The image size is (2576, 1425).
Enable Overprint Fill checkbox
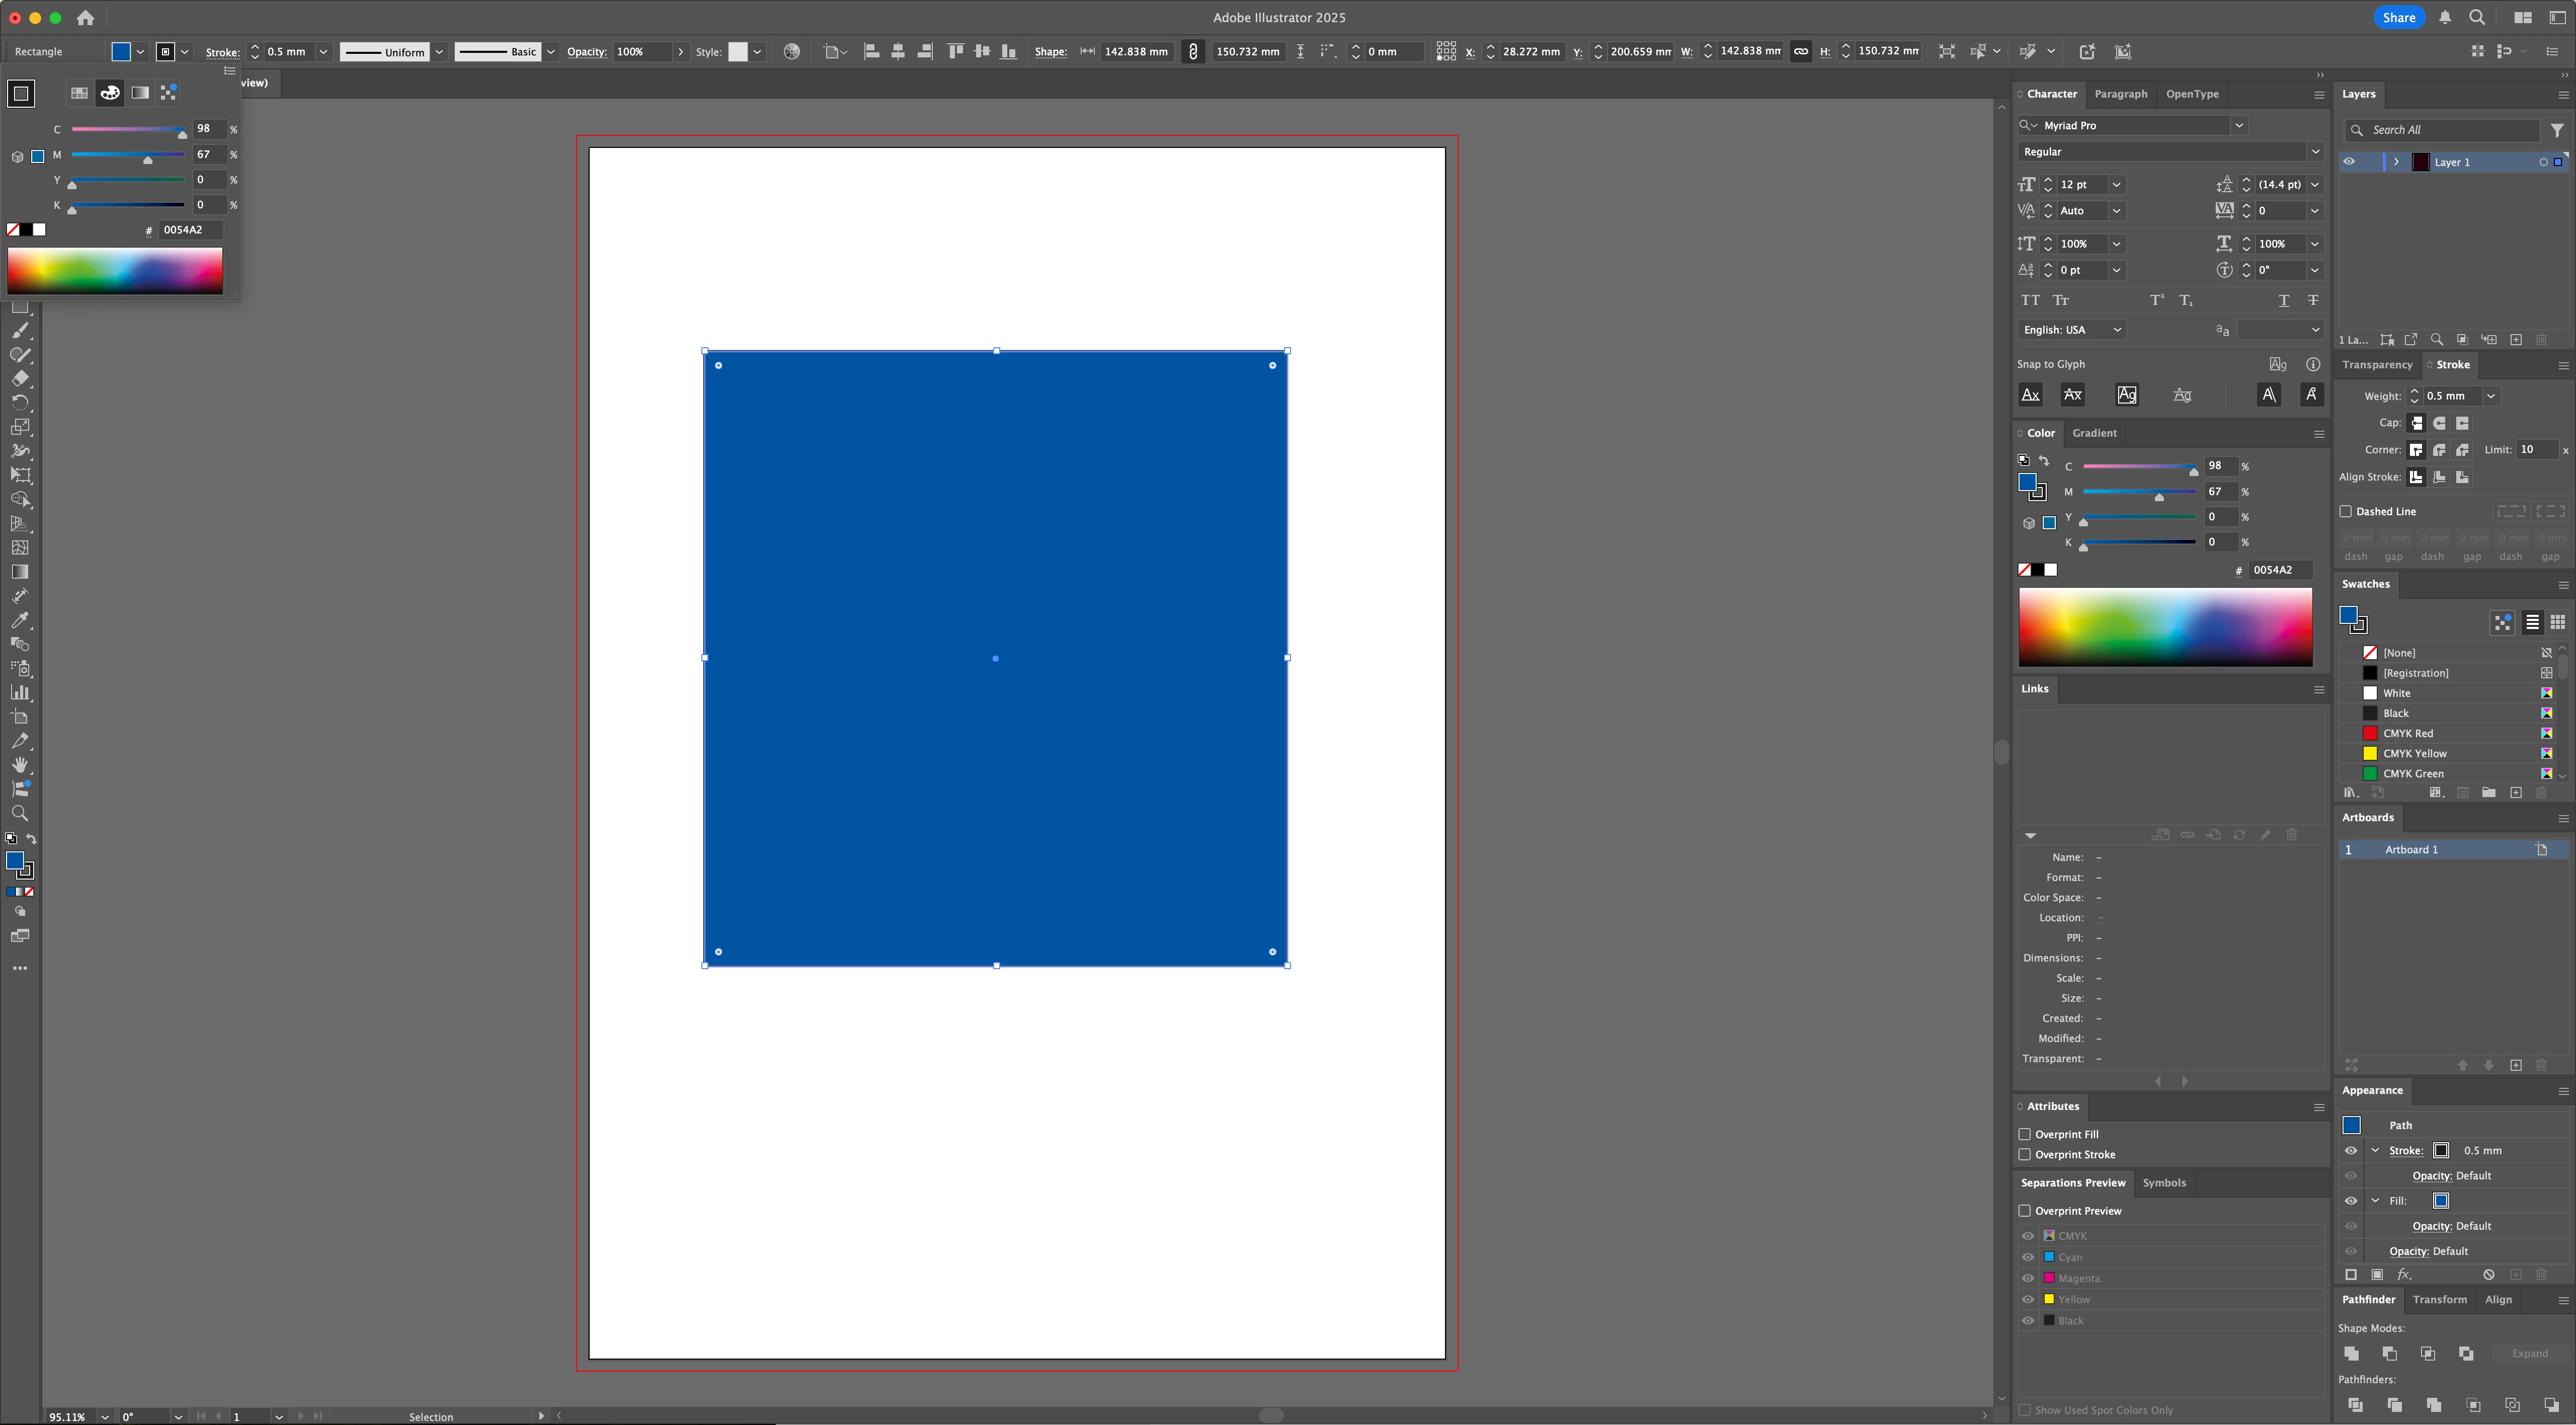click(x=2025, y=1134)
